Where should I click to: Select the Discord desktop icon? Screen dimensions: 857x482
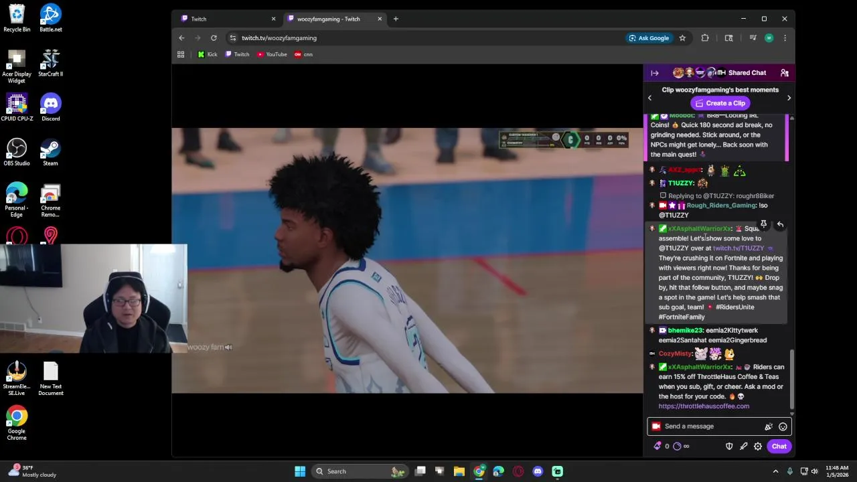point(51,107)
